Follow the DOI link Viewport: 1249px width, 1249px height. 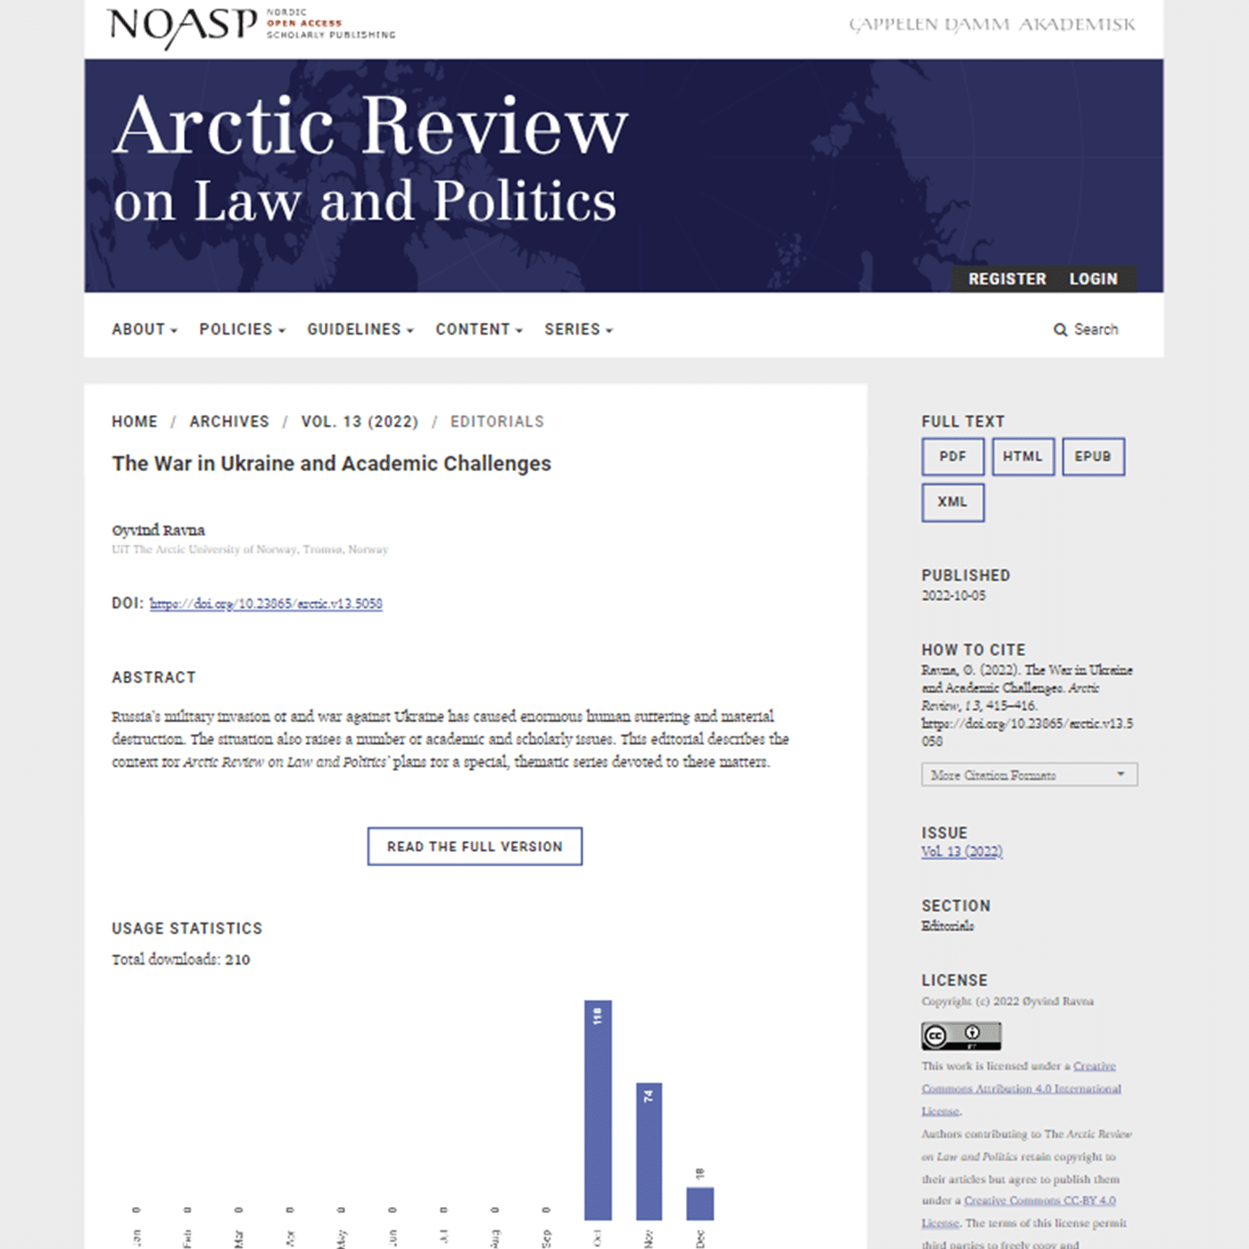click(x=266, y=603)
